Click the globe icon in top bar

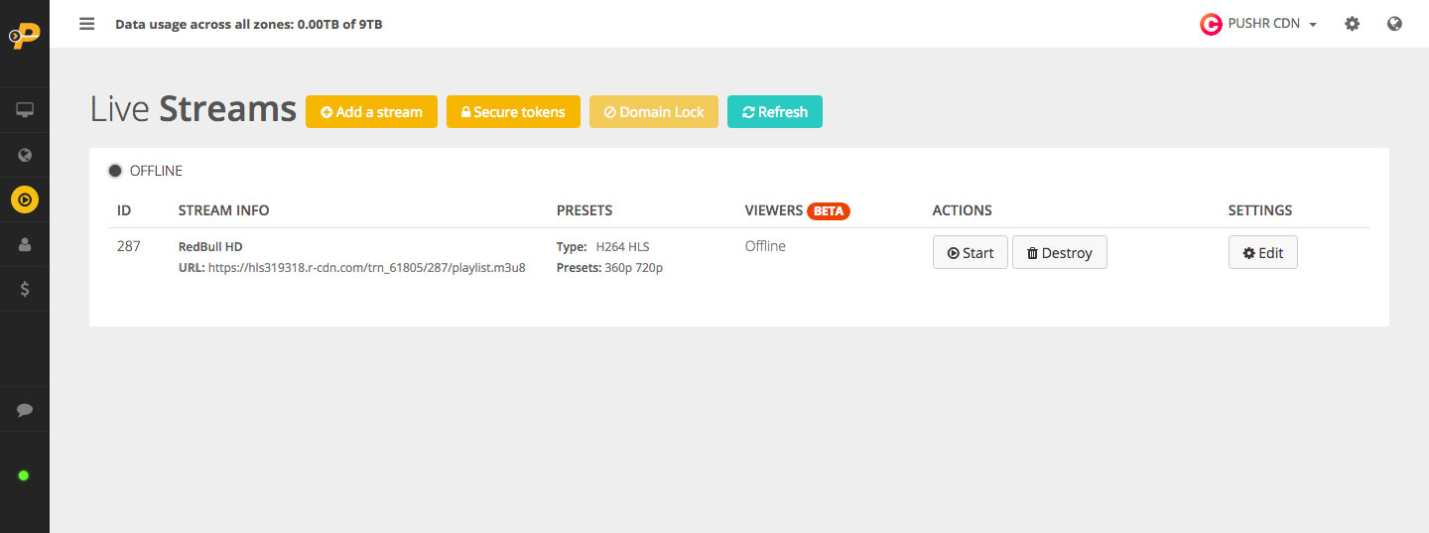[x=1394, y=24]
